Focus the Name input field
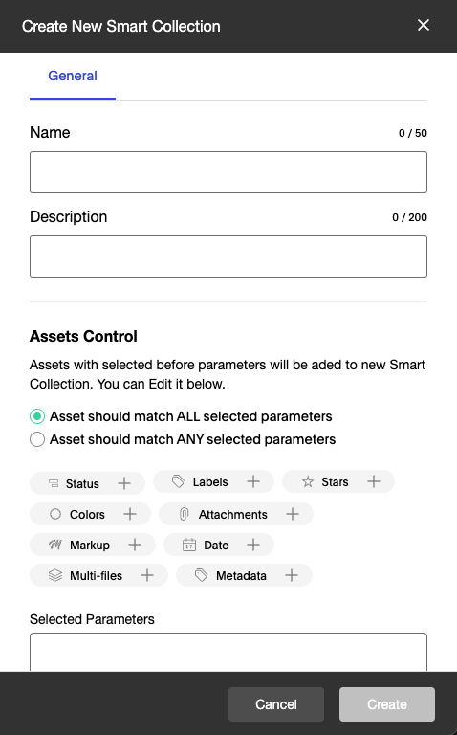This screenshot has height=735, width=457. [x=228, y=172]
